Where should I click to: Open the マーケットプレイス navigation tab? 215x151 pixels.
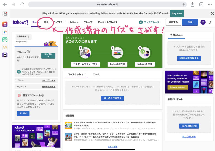pos(108,22)
